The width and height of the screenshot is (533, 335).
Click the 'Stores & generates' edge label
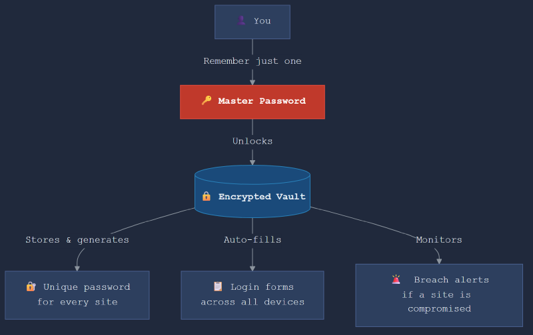point(77,240)
